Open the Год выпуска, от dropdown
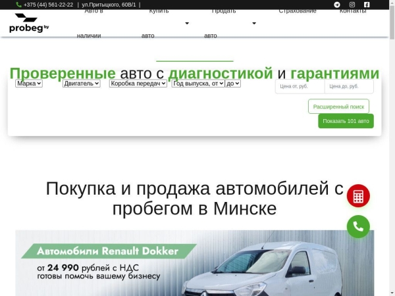Viewport: 395px width, 296px height. (198, 84)
